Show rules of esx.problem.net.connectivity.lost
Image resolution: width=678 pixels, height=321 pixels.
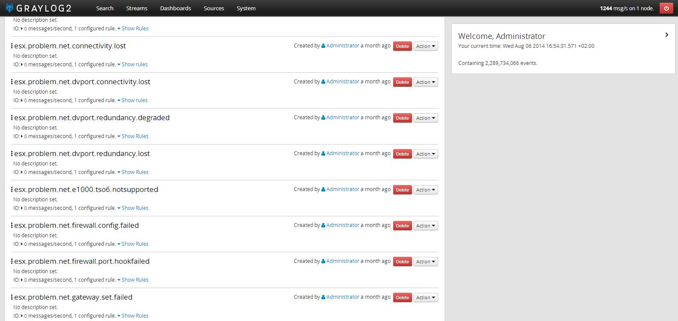click(x=132, y=65)
